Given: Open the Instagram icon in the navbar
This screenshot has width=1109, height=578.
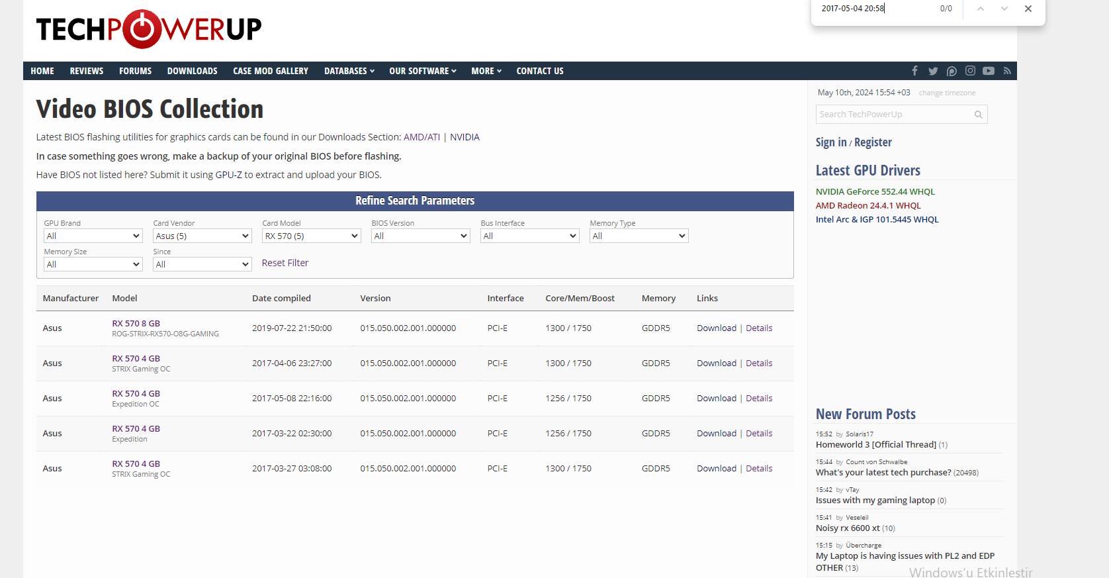Looking at the screenshot, I should point(970,71).
